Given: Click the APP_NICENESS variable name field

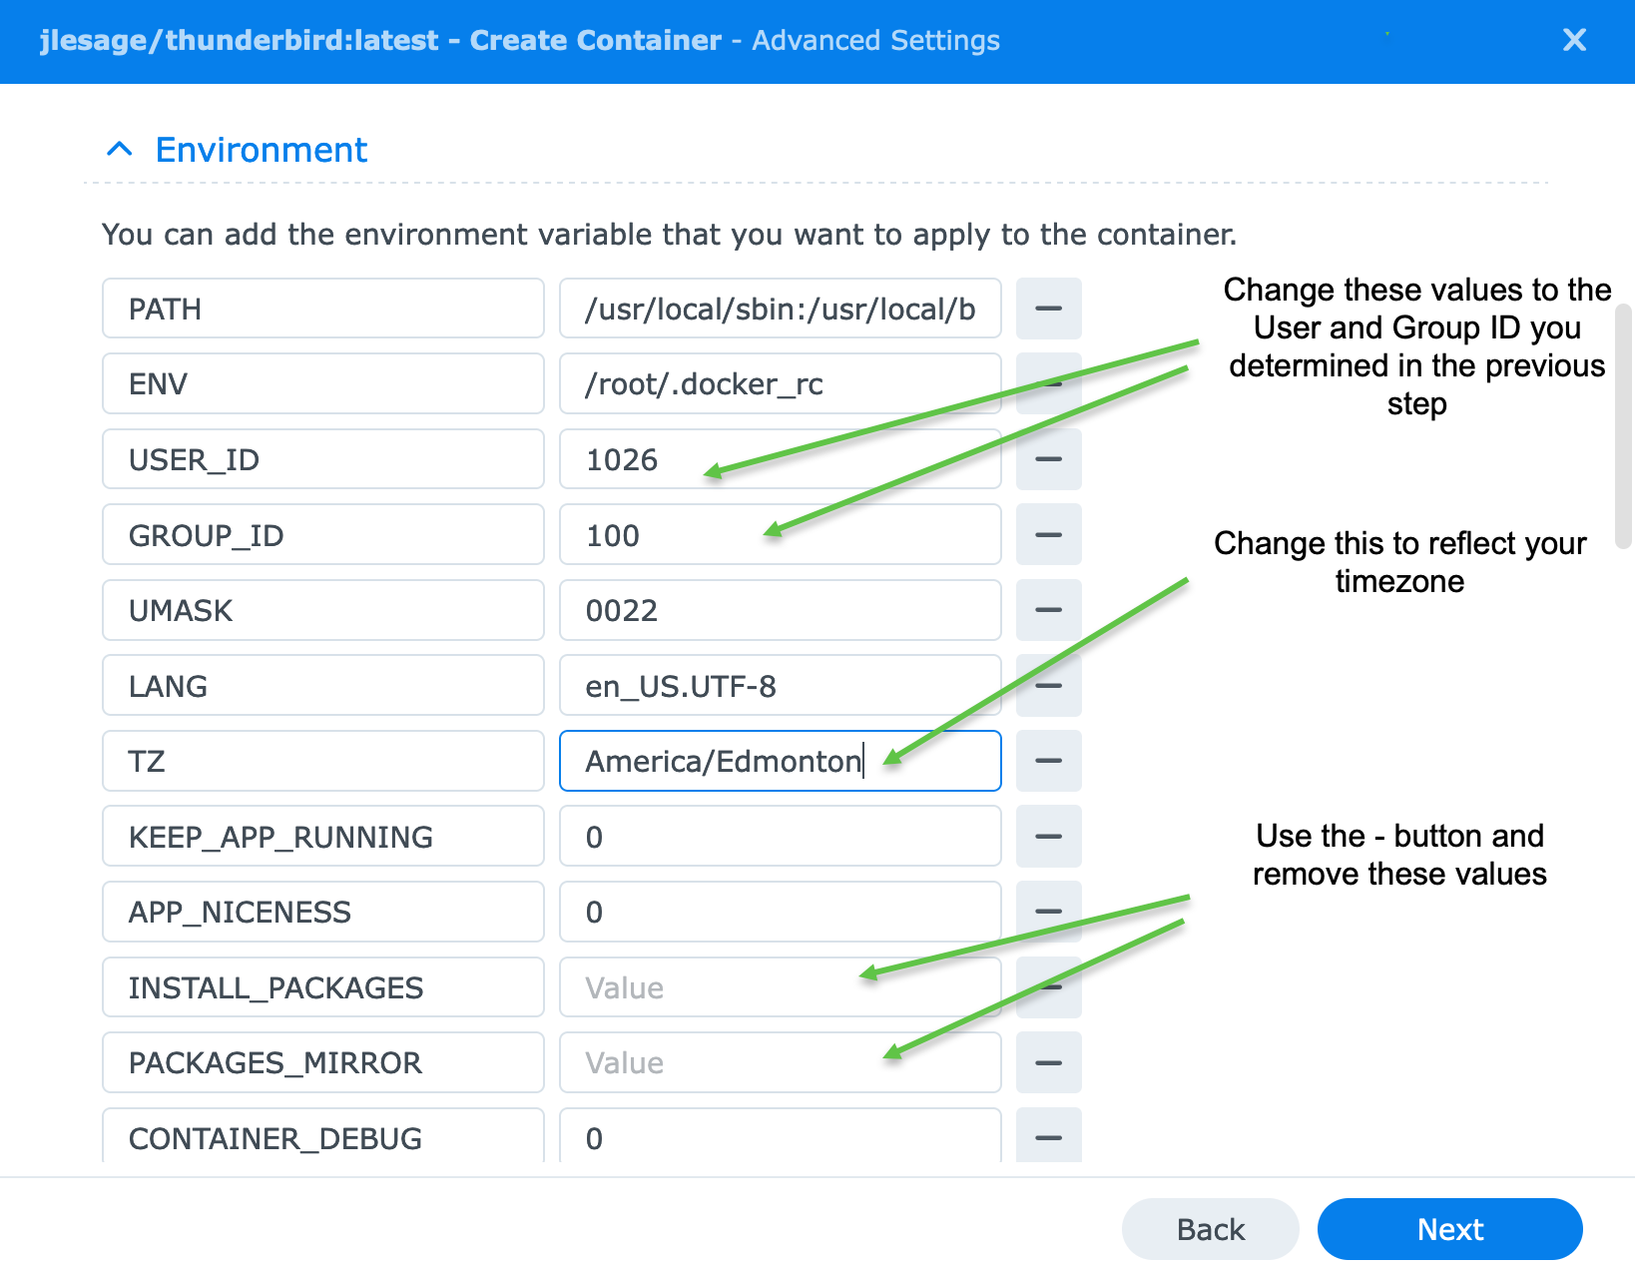Looking at the screenshot, I should click(x=323, y=912).
